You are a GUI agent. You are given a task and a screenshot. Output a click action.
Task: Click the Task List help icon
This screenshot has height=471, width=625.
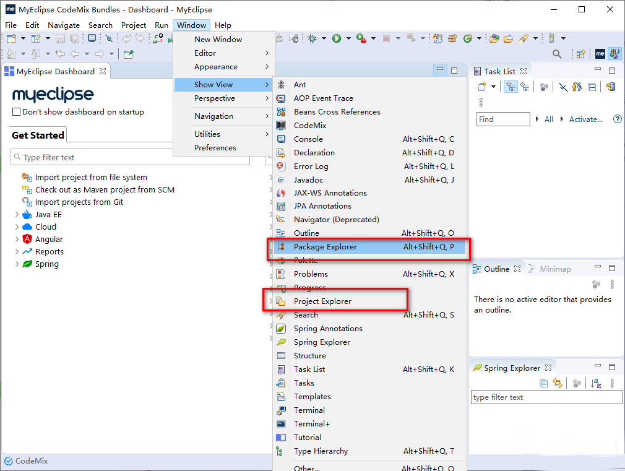617,119
